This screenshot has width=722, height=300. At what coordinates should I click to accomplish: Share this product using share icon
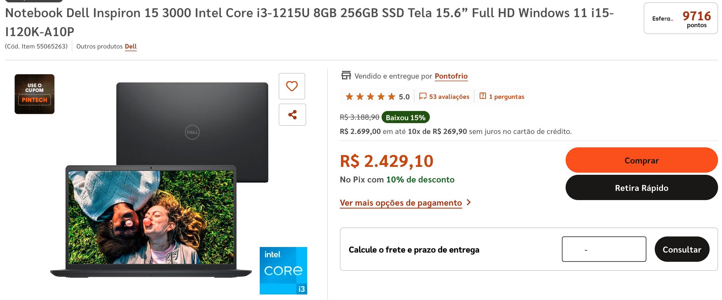click(292, 115)
